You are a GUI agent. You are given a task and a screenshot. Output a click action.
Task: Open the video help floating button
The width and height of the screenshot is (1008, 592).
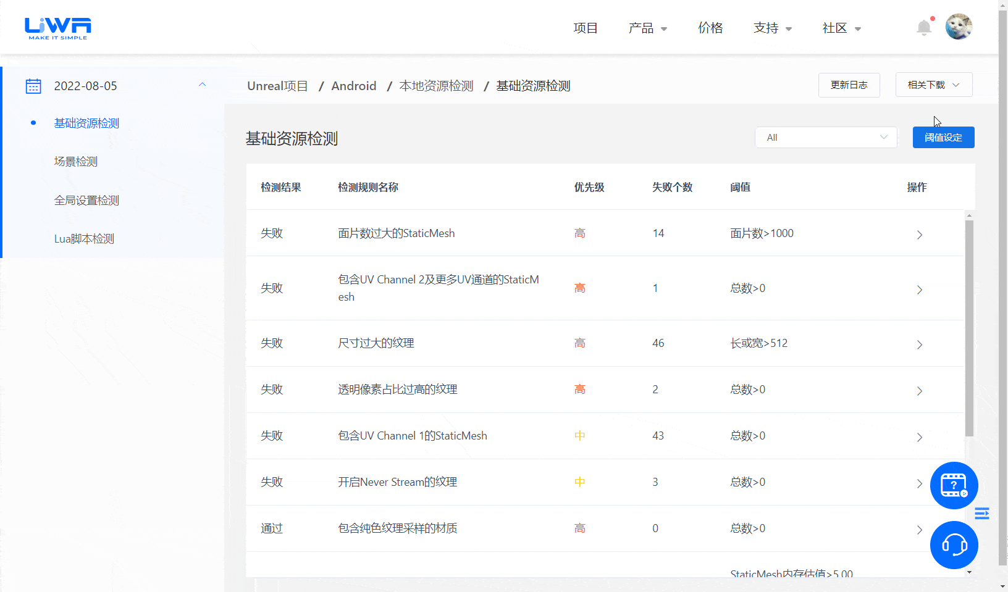pyautogui.click(x=954, y=485)
